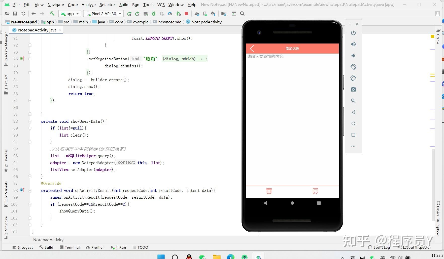Viewport: 444px width, 259px height.
Task: Tap the back arrow in 添加记录 bar
Action: coord(252,48)
